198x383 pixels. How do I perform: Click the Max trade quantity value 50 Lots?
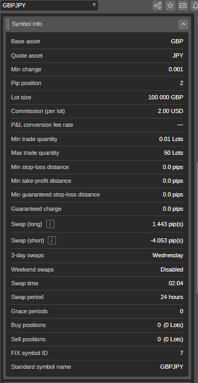click(x=174, y=153)
